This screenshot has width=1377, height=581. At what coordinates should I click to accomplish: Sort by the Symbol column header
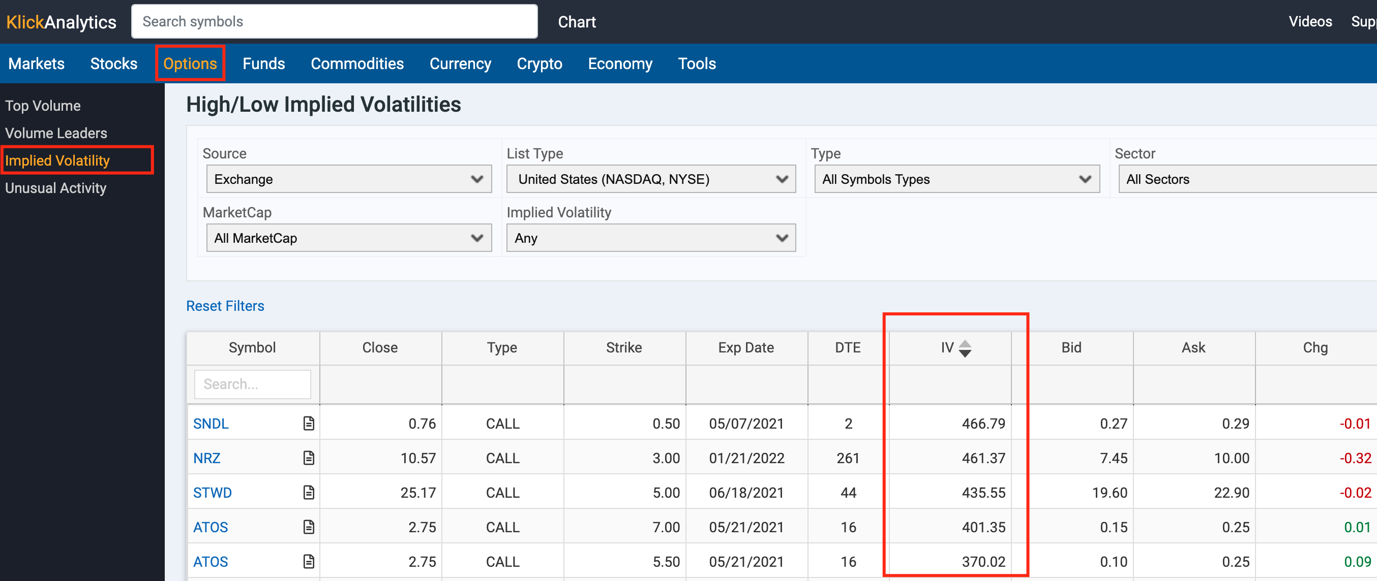[x=252, y=348]
